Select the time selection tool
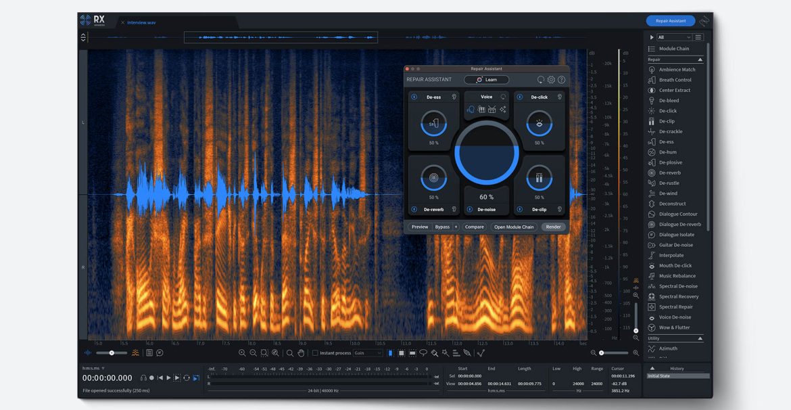The width and height of the screenshot is (791, 410). tap(390, 353)
